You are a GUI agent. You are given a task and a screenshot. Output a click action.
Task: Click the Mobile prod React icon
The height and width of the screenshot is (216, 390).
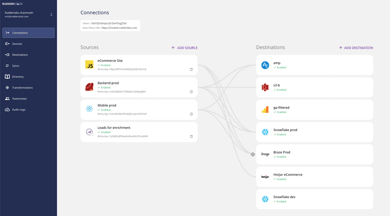click(89, 109)
